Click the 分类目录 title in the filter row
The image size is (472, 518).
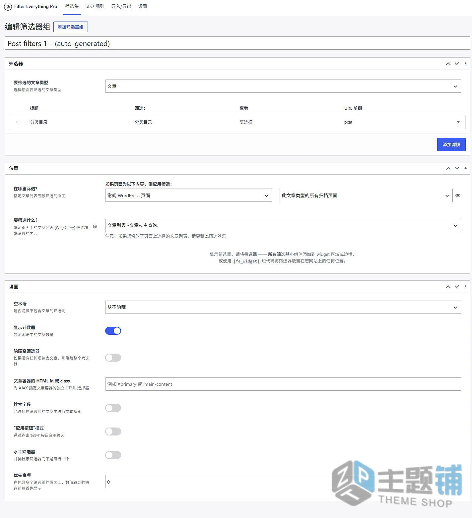[x=39, y=122]
